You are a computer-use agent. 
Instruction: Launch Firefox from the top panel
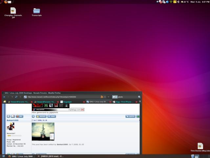pos(6,2)
